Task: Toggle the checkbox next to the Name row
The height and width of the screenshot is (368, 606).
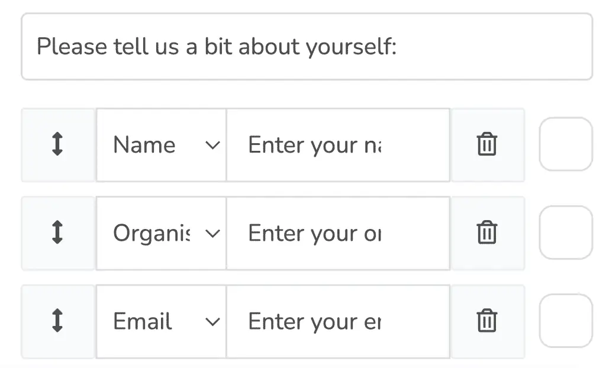Action: (565, 145)
